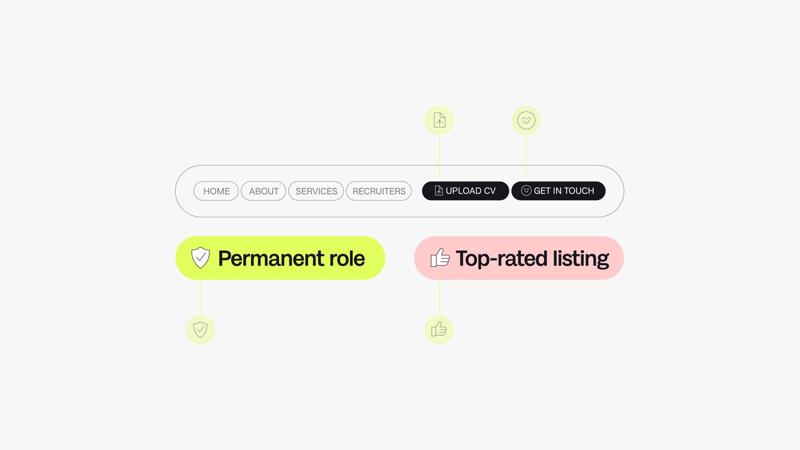This screenshot has width=800, height=450.
Task: Click empty navbar space between RECRUITERS and UPLOAD CV
Action: coord(417,191)
